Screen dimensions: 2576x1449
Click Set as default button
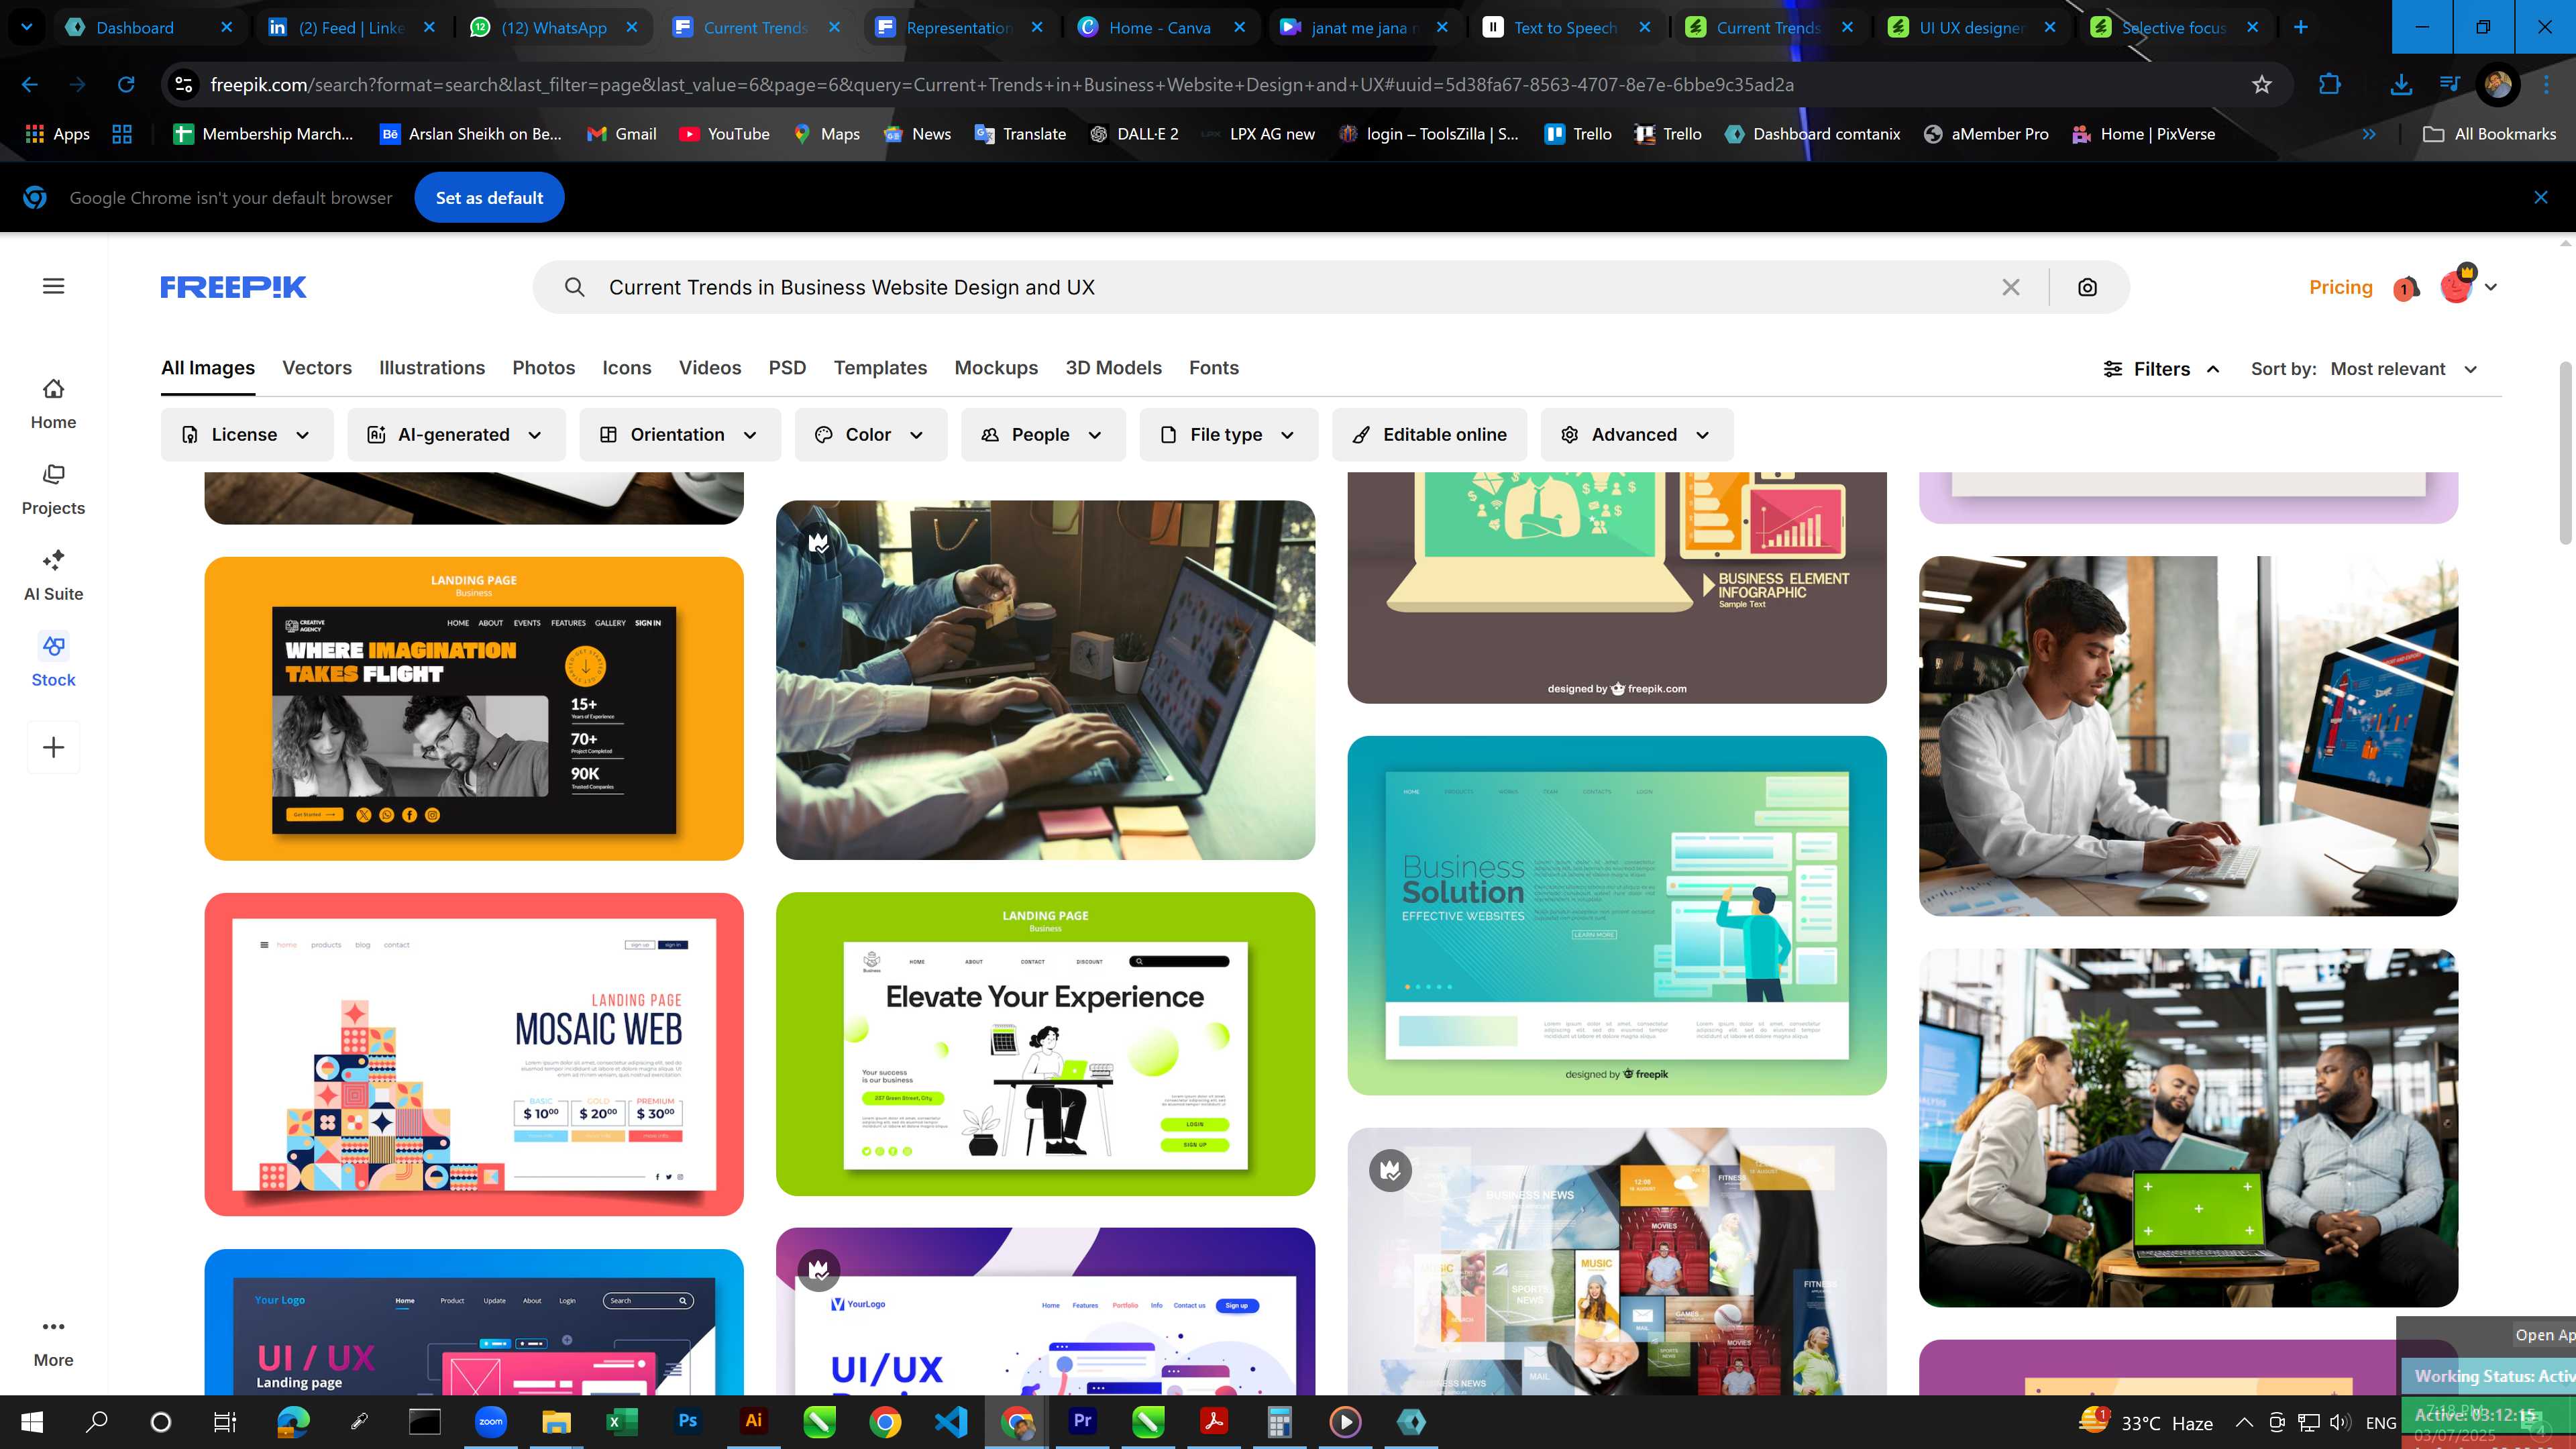(489, 197)
